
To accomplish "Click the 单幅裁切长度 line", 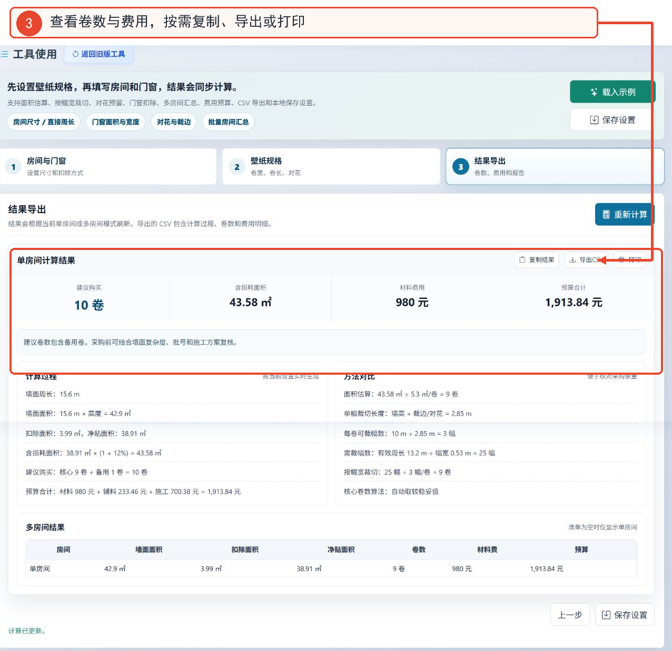I will 408,414.
